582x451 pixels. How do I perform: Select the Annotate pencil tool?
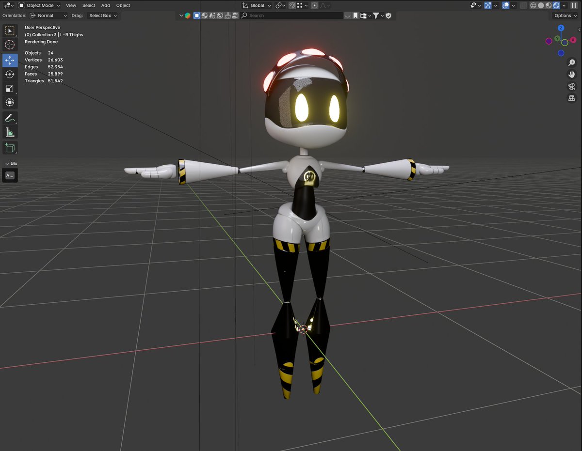(10, 118)
